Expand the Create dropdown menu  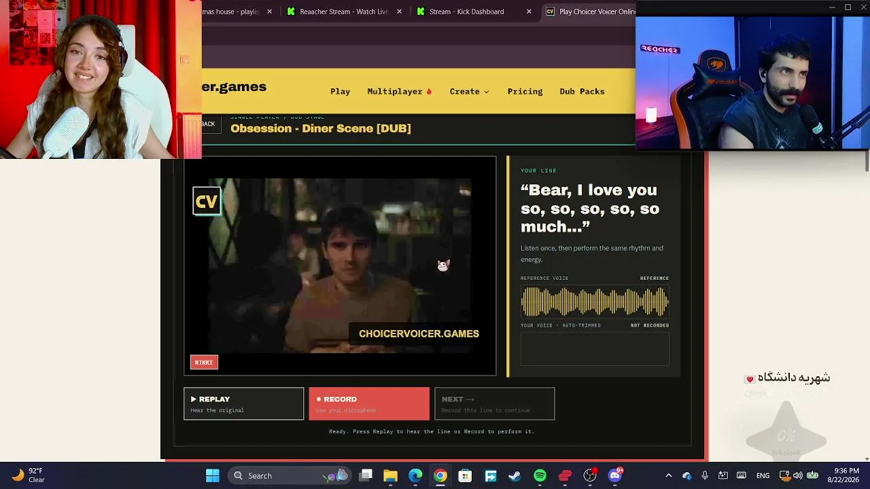[x=469, y=91]
